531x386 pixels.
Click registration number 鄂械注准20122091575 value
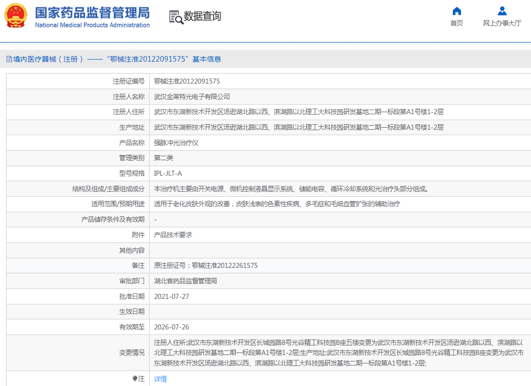click(x=187, y=81)
